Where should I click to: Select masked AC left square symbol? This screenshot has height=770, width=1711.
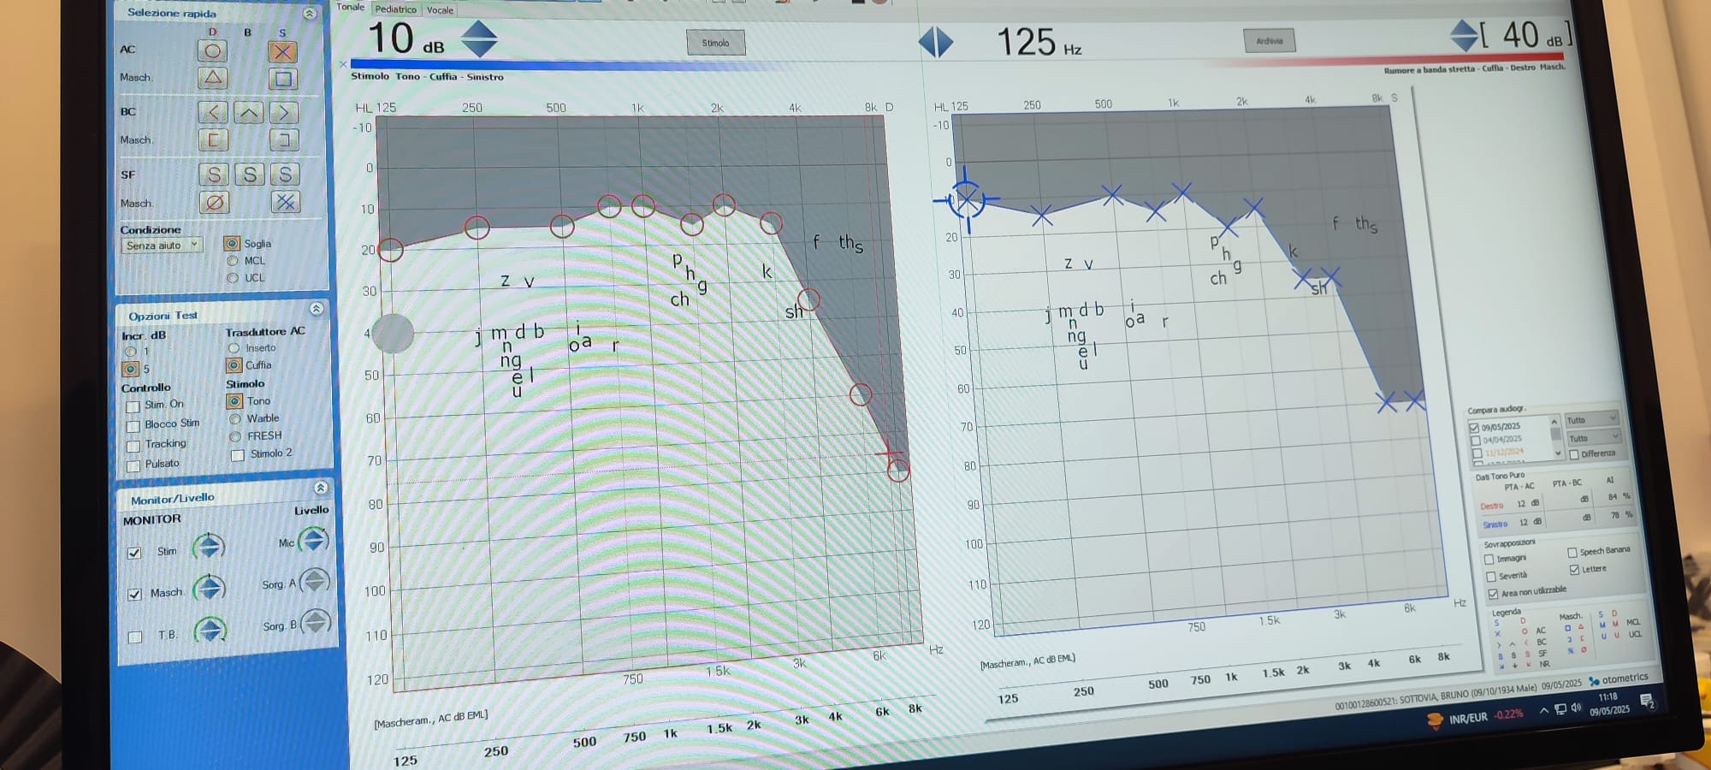(x=282, y=80)
